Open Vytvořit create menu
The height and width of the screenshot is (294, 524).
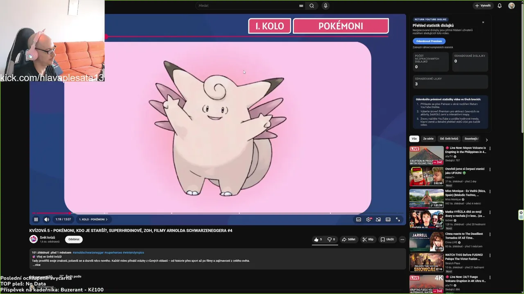tap(483, 6)
